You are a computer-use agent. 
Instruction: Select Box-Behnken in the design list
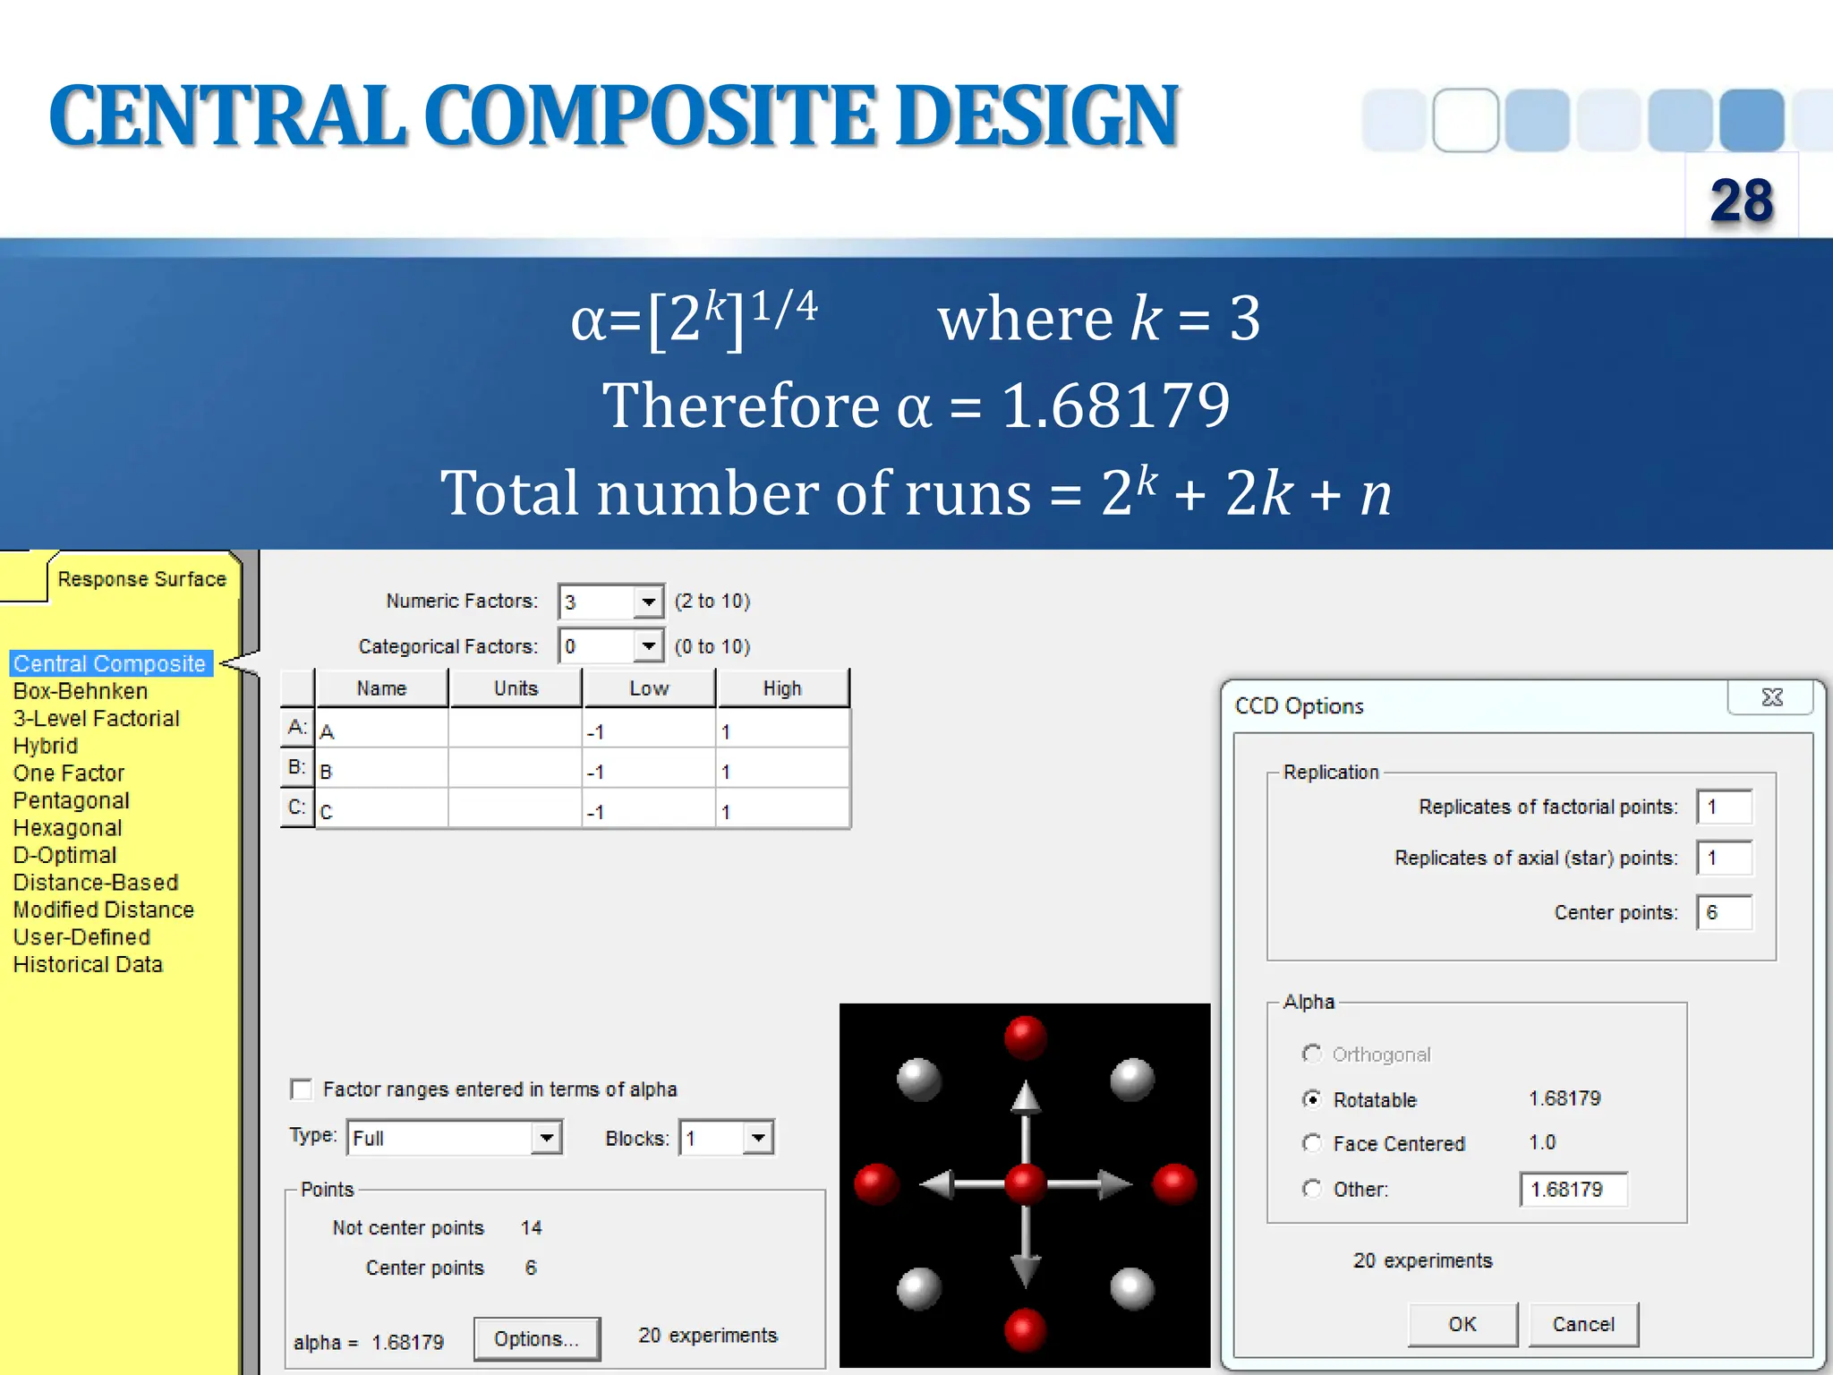pyautogui.click(x=81, y=691)
